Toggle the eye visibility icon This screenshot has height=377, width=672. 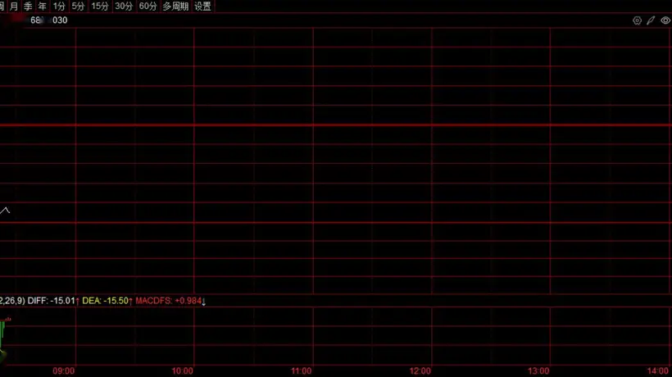pyautogui.click(x=665, y=20)
